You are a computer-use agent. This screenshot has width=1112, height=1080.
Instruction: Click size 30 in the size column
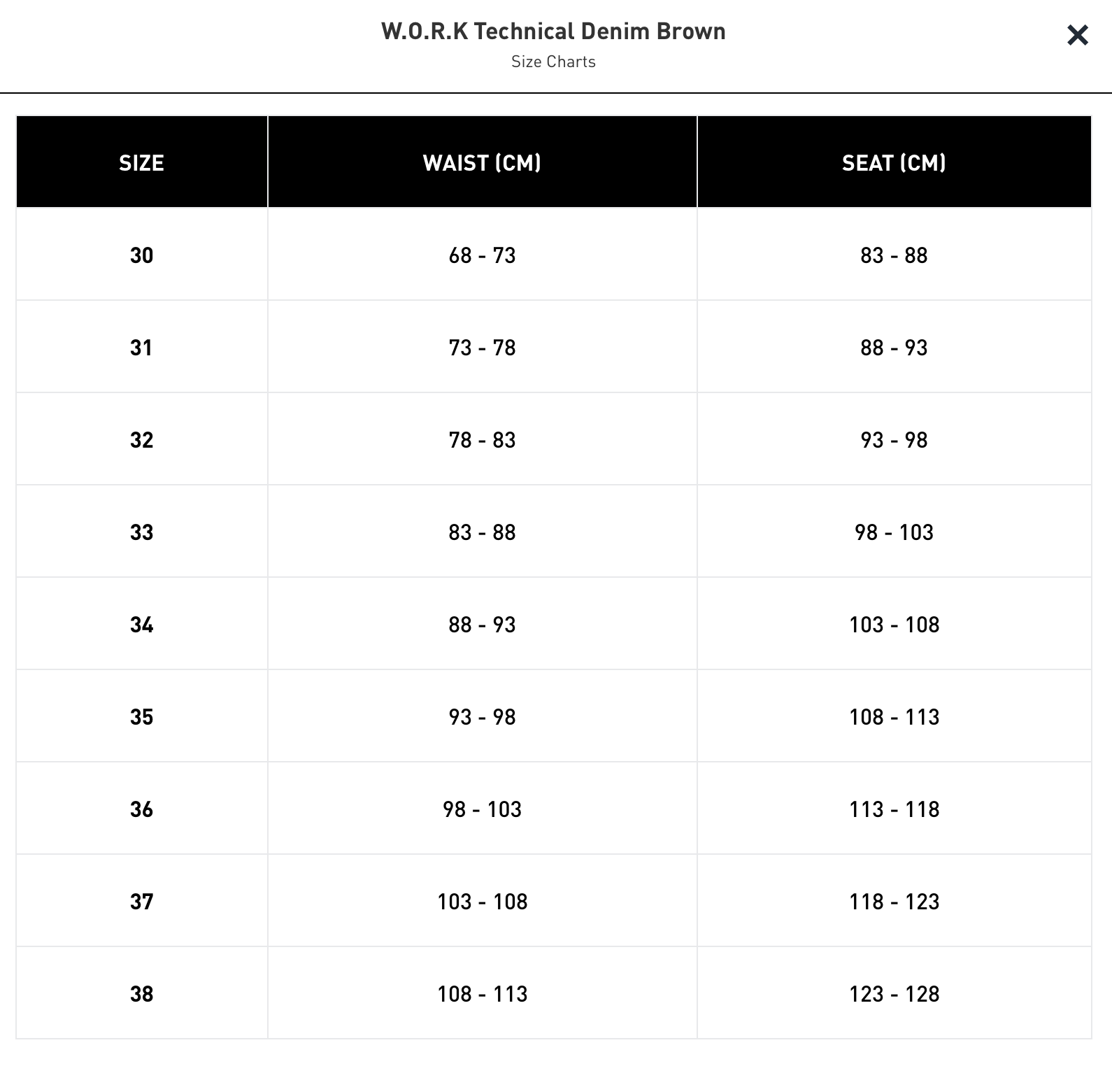141,255
